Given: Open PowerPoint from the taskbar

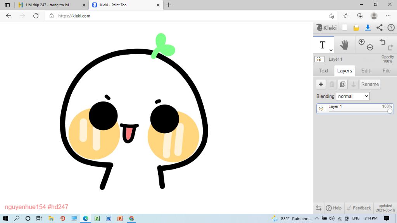Looking at the screenshot, I should pyautogui.click(x=120, y=218).
